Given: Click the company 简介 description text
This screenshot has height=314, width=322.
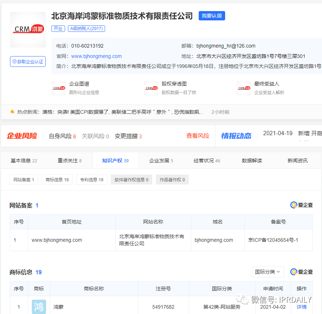Looking at the screenshot, I should pyautogui.click(x=197, y=66).
